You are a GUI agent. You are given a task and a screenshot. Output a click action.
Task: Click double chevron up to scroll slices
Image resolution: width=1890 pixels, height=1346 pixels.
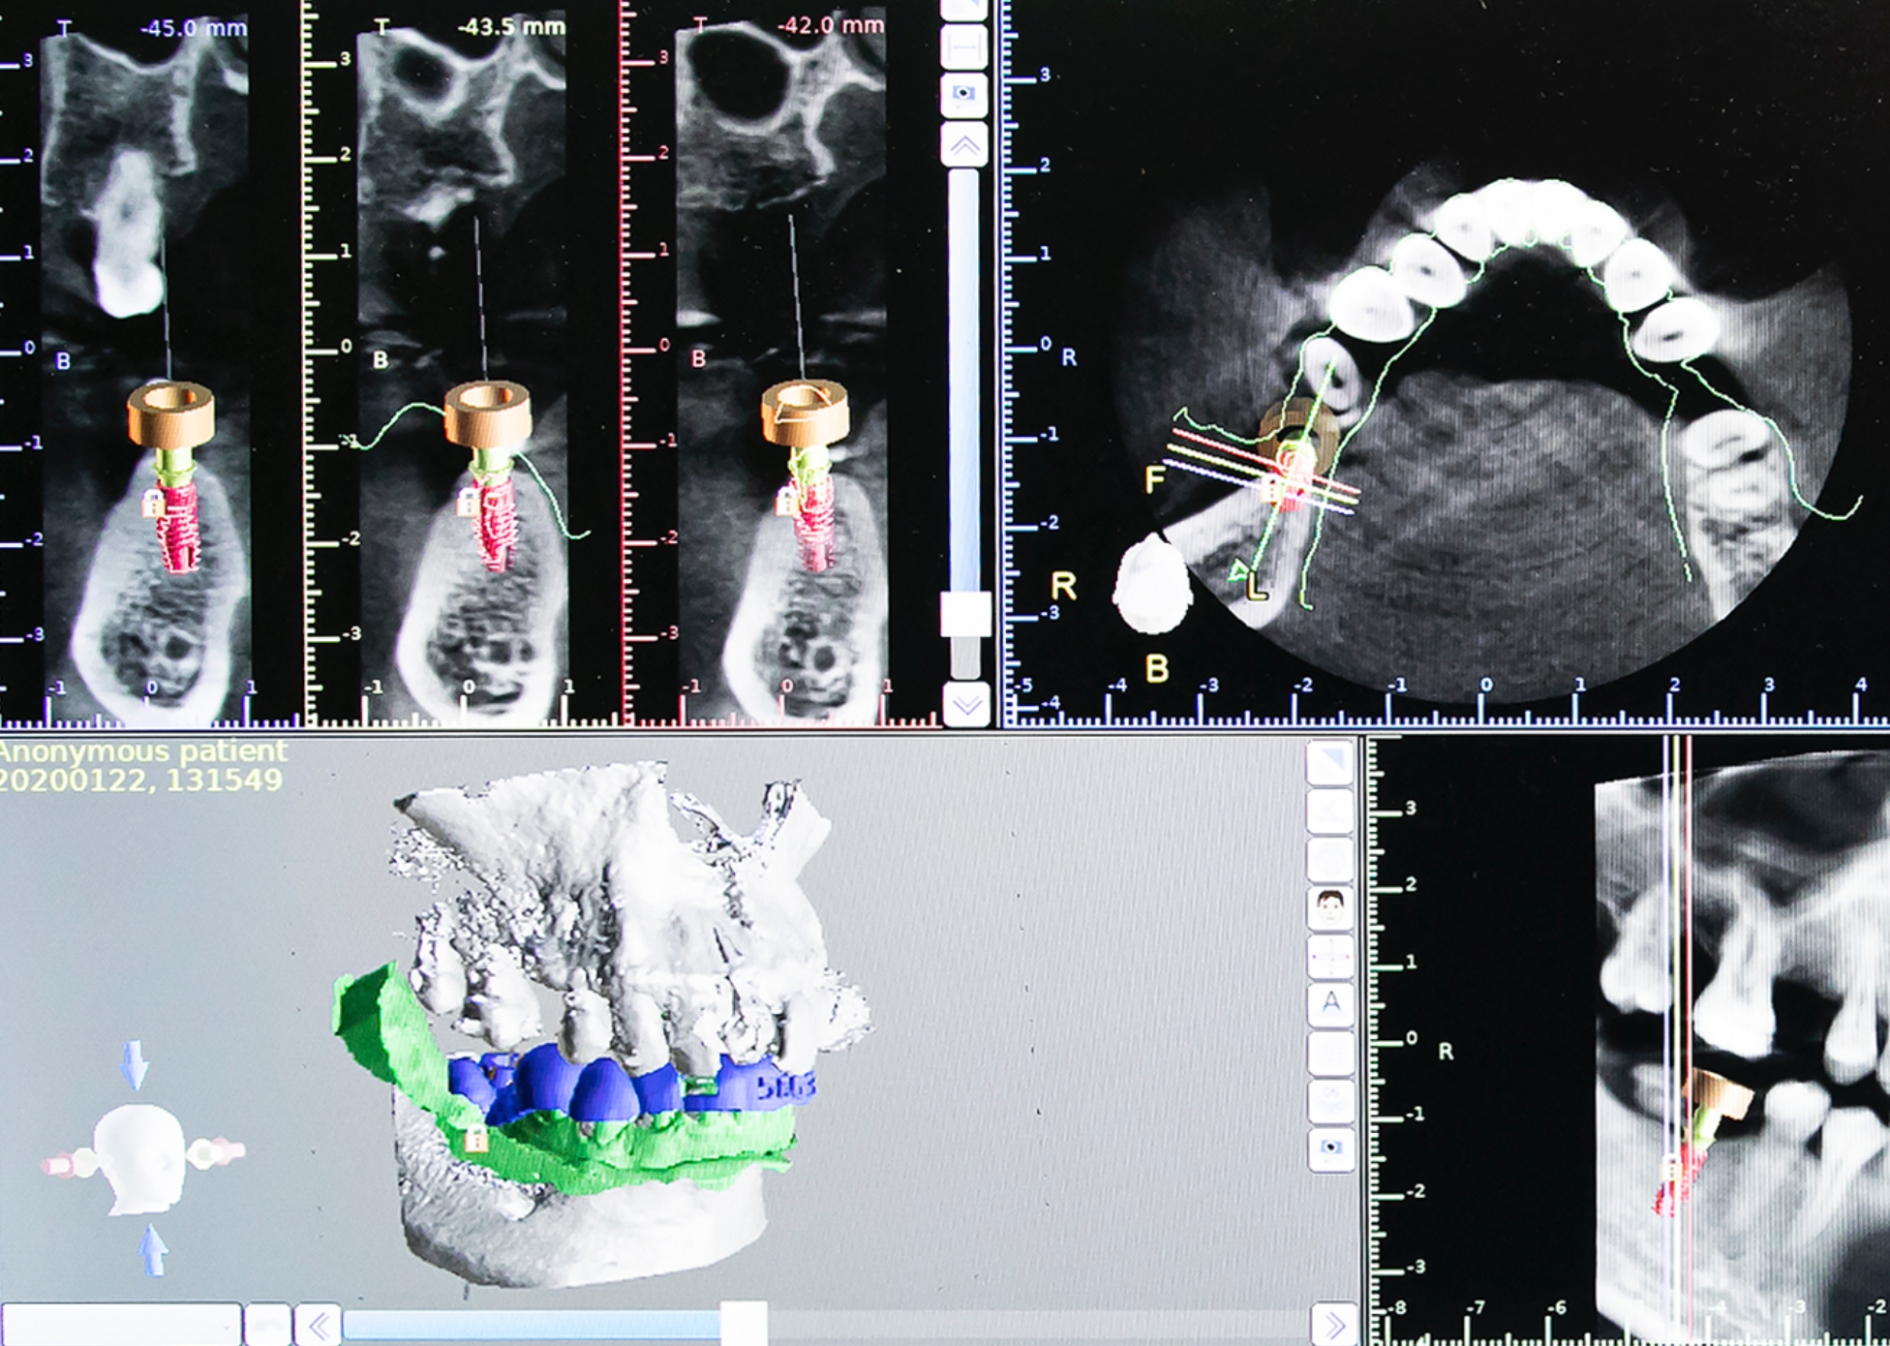(964, 146)
